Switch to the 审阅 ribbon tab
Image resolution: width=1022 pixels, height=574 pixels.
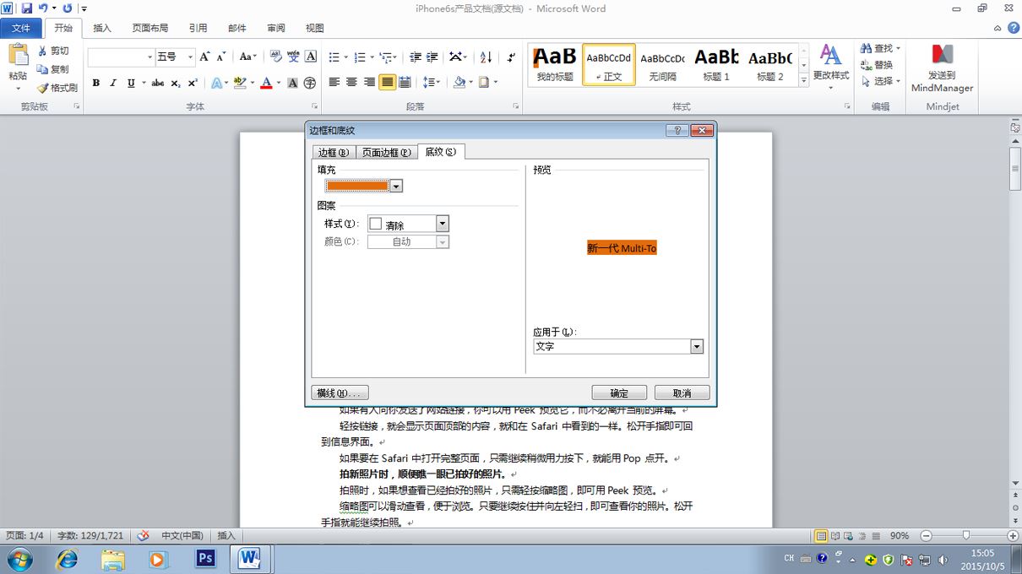275,28
